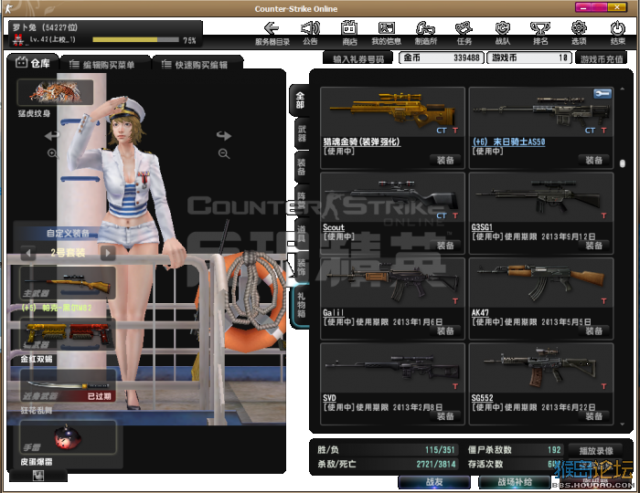
Task: Select the 道具 (items) category tab
Action: coord(301,234)
